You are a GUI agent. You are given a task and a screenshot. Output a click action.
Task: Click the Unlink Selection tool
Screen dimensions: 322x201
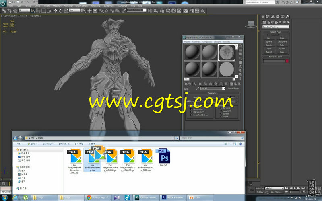tap(9, 11)
